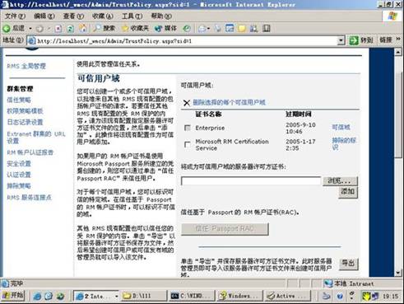Expand the taskbar Internet Explorer group dropdown
The image size is (404, 304).
[x=116, y=297]
